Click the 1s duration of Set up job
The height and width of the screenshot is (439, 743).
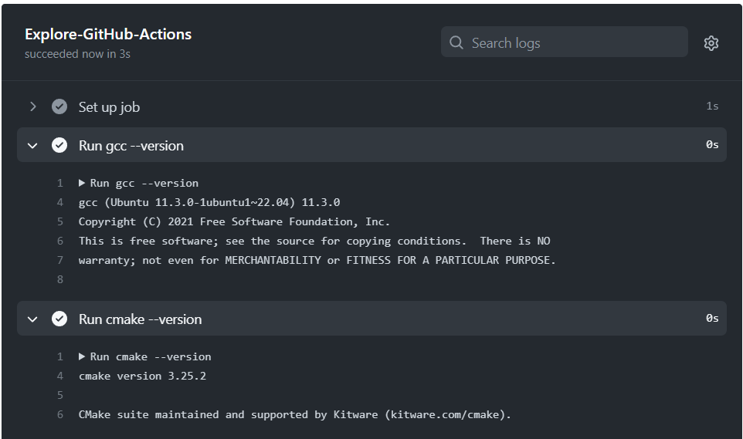coord(712,106)
